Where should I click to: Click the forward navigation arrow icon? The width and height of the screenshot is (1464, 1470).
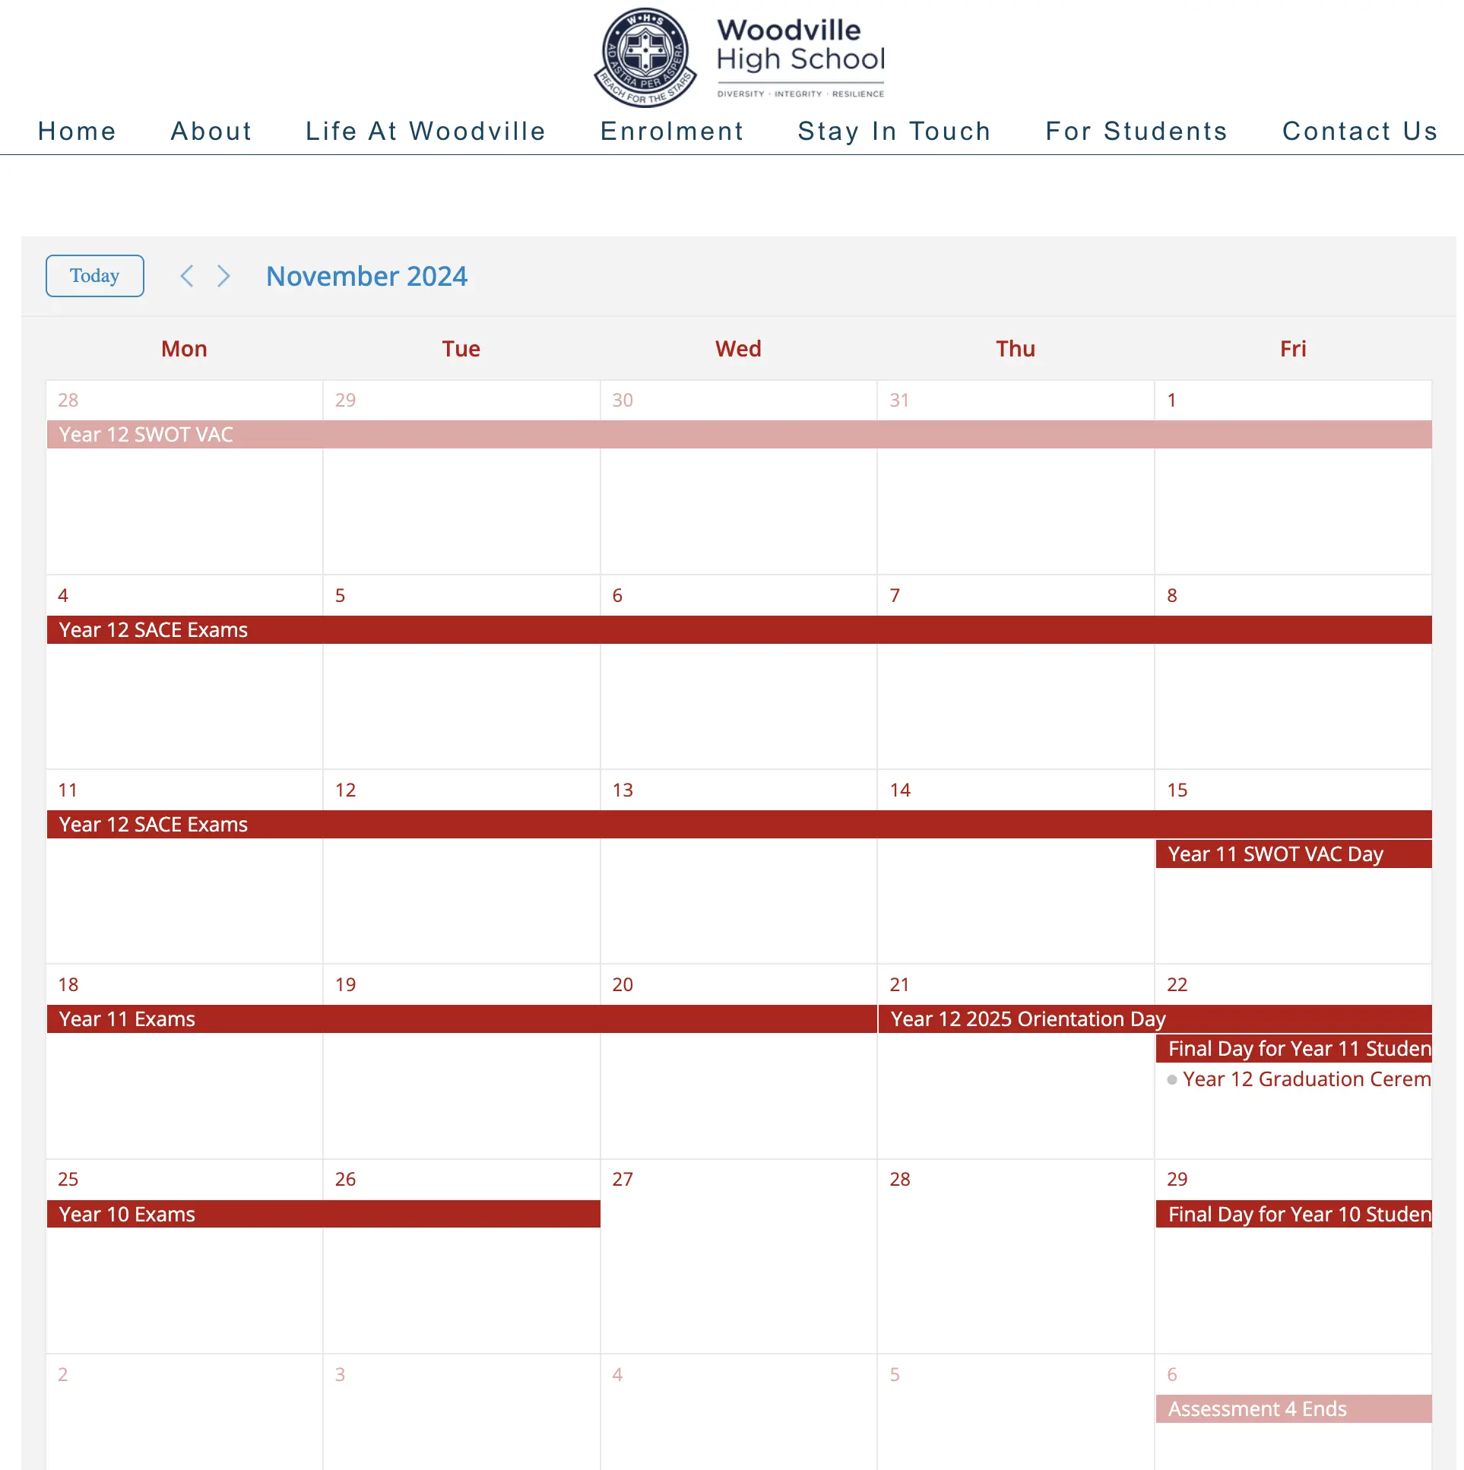coord(224,274)
